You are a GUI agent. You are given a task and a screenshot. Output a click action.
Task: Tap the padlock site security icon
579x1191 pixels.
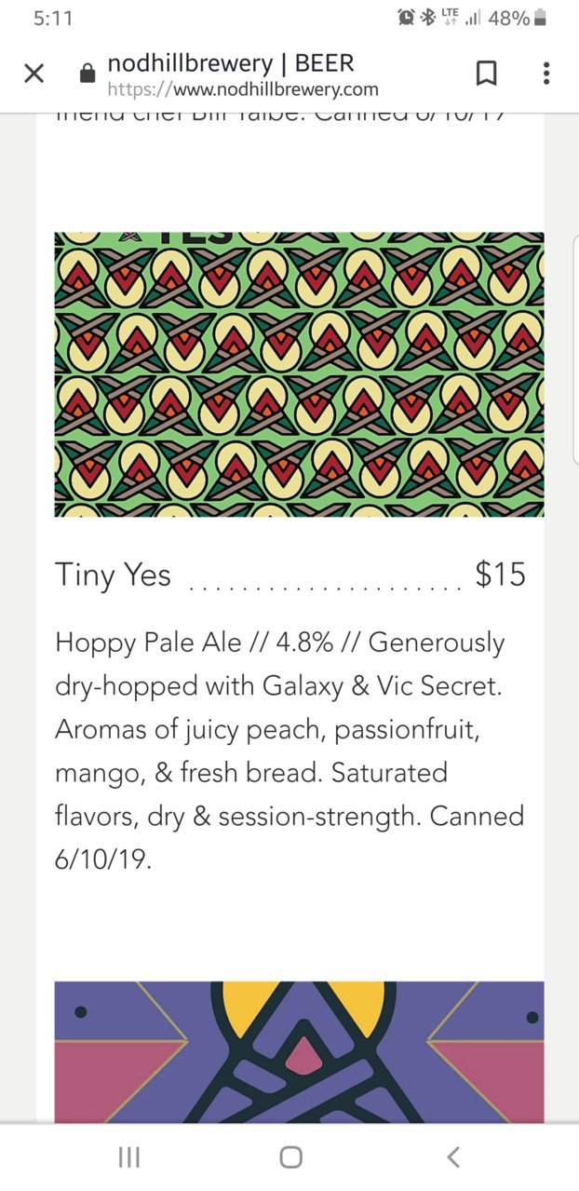(x=88, y=74)
